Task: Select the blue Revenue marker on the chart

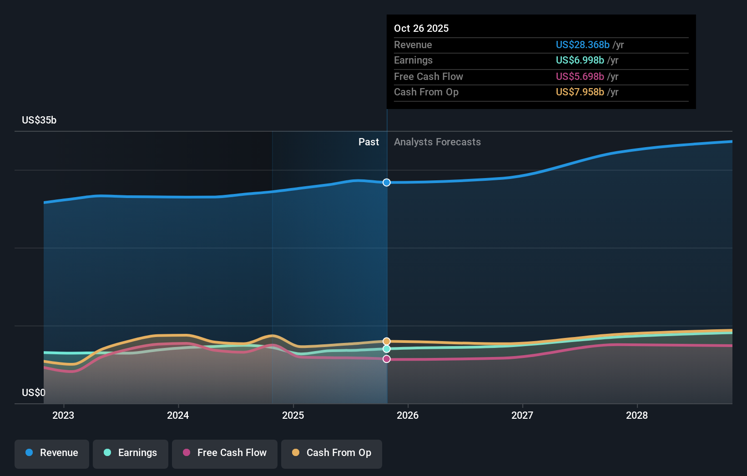Action: point(387,183)
